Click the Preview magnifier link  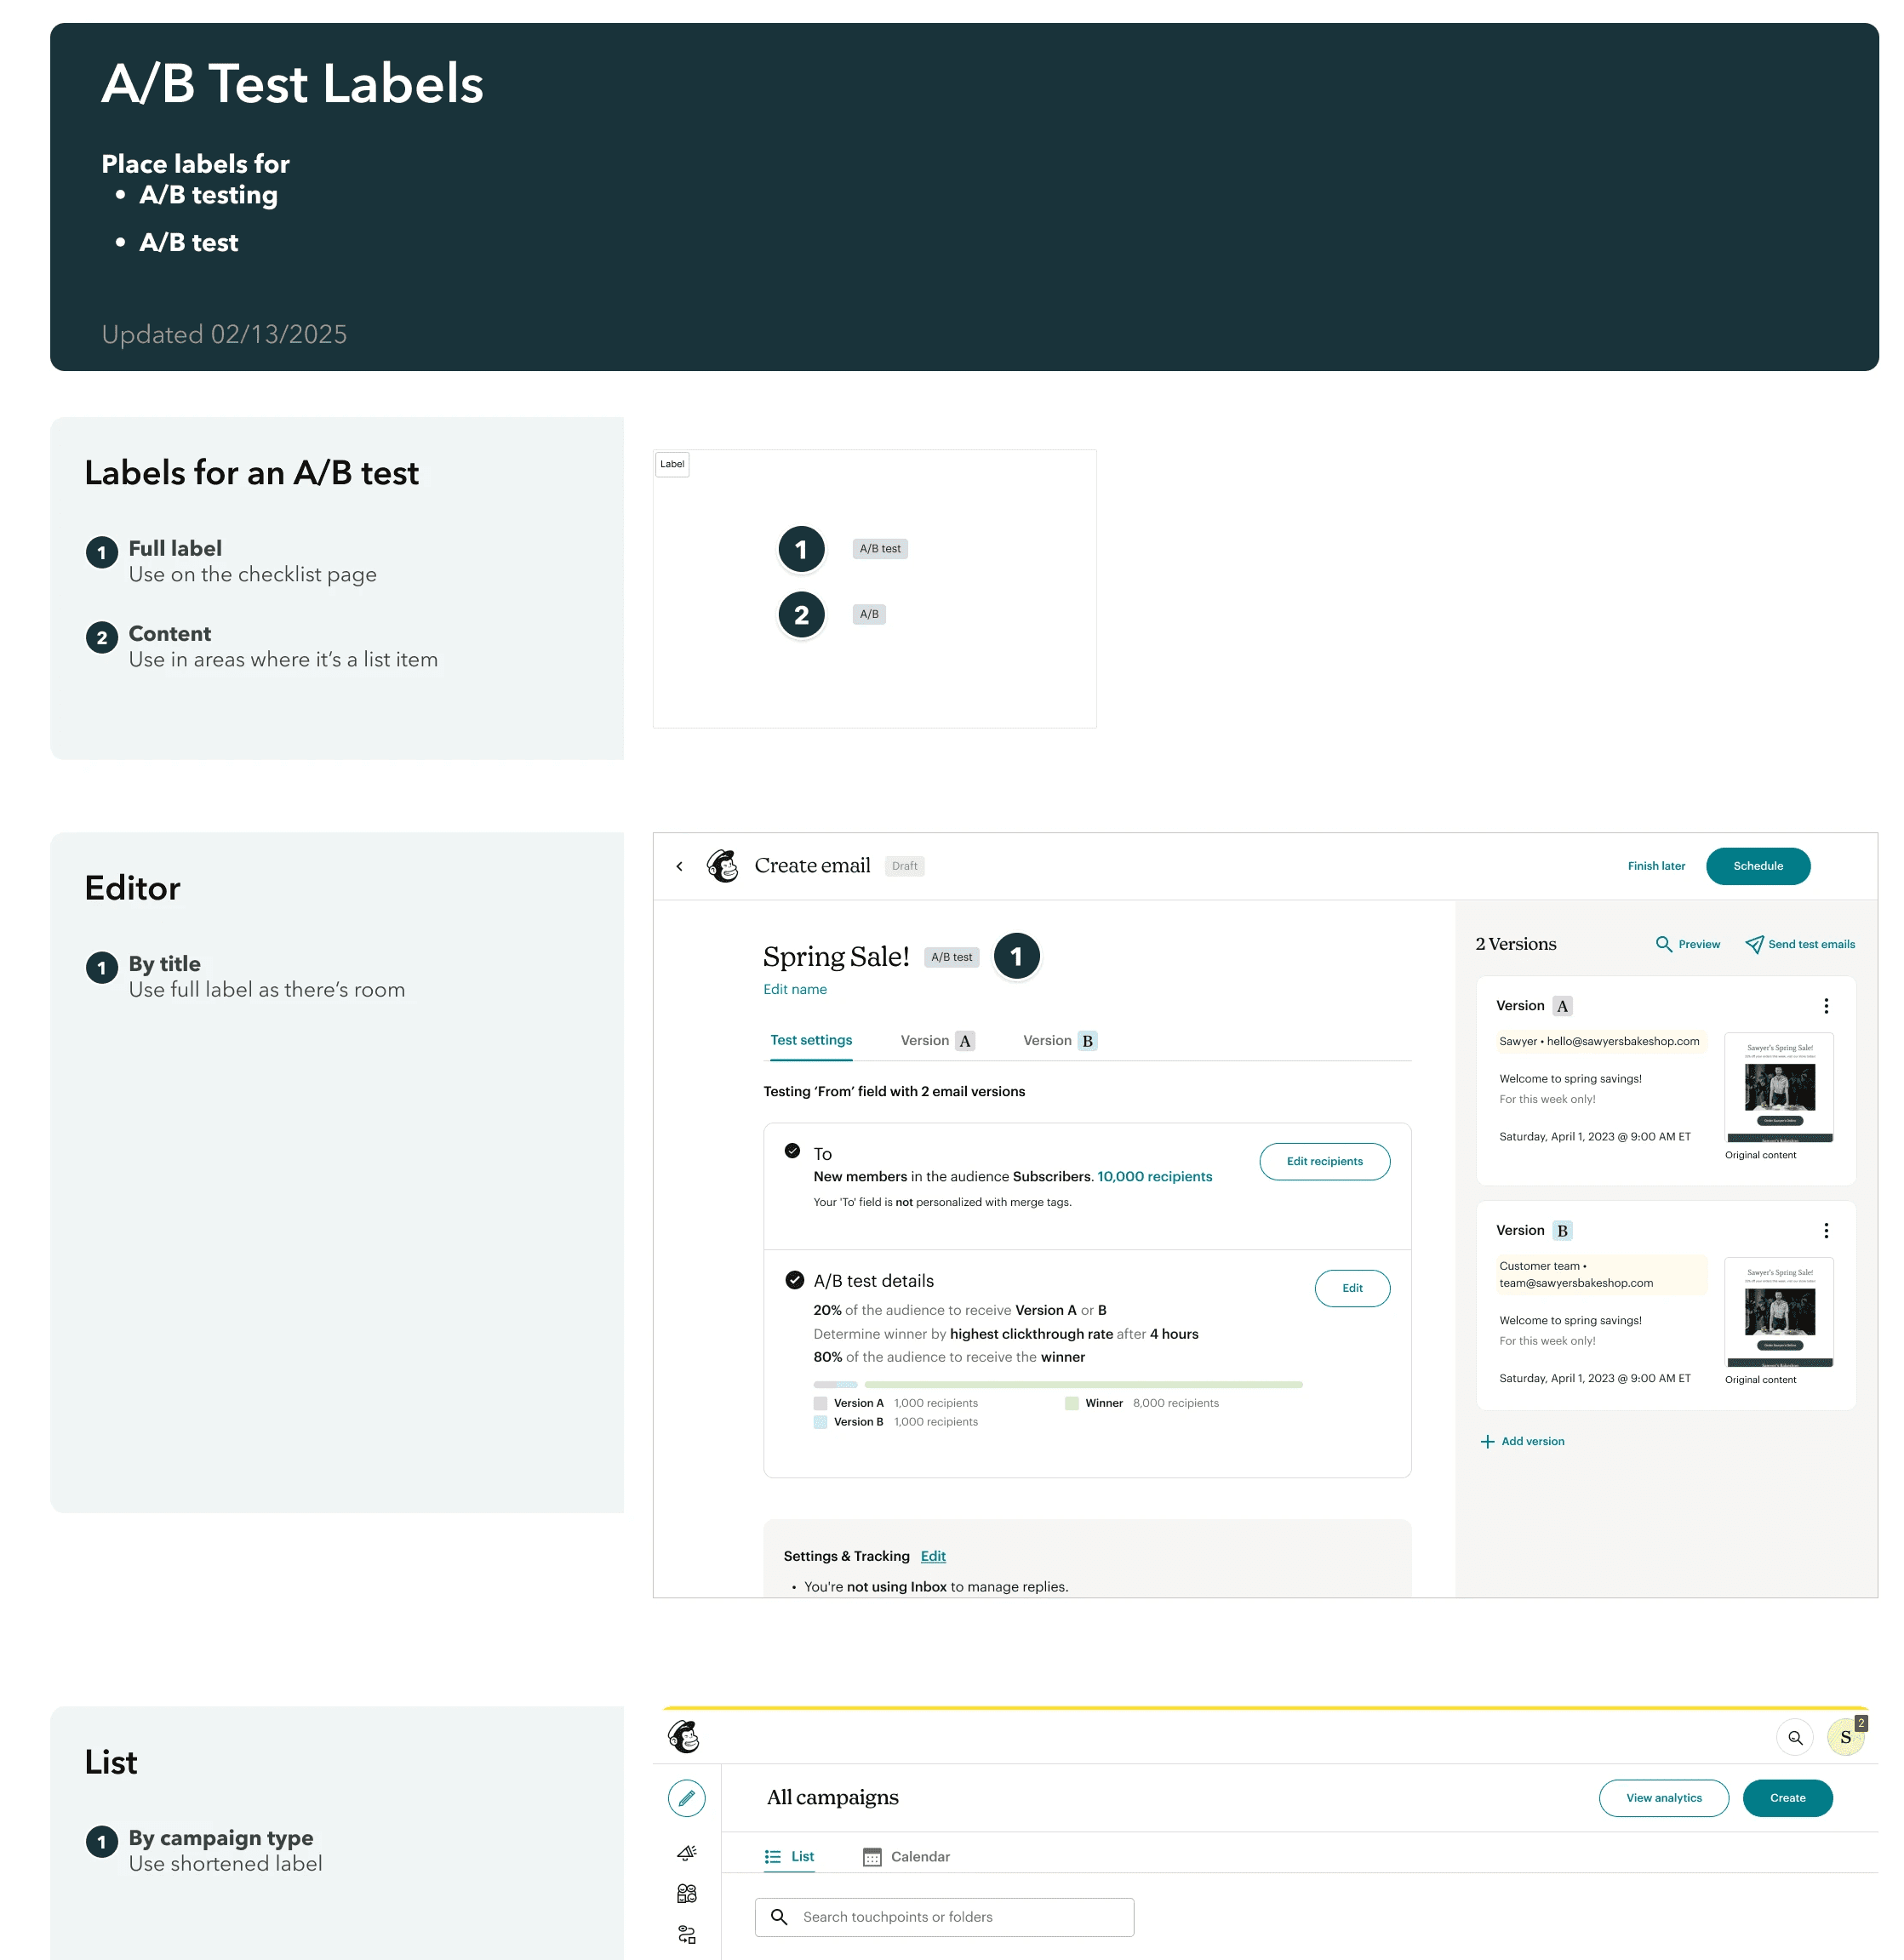[x=1688, y=944]
